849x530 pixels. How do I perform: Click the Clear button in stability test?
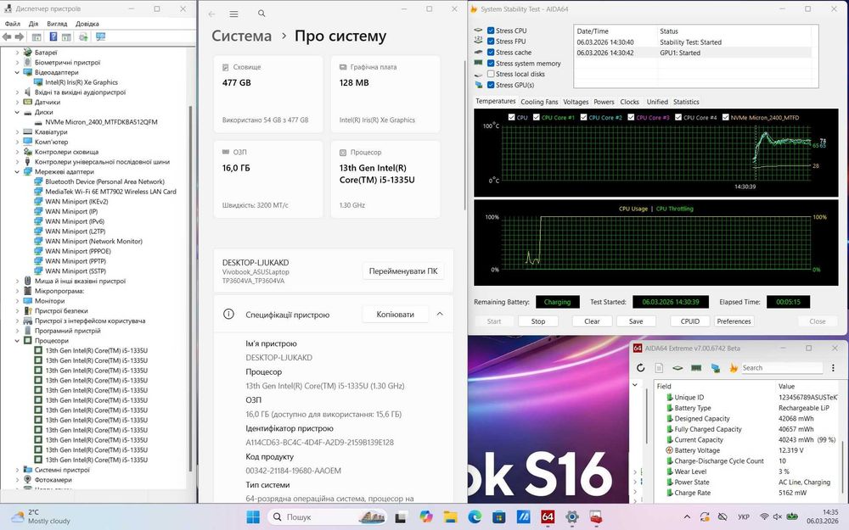[592, 321]
